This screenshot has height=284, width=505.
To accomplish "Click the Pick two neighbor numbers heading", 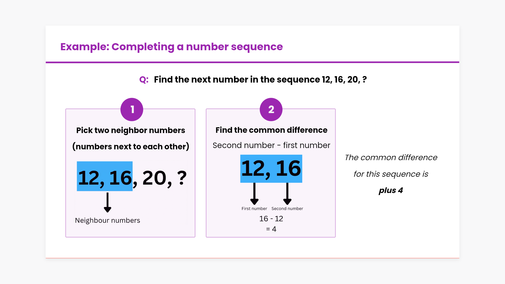I will (131, 130).
